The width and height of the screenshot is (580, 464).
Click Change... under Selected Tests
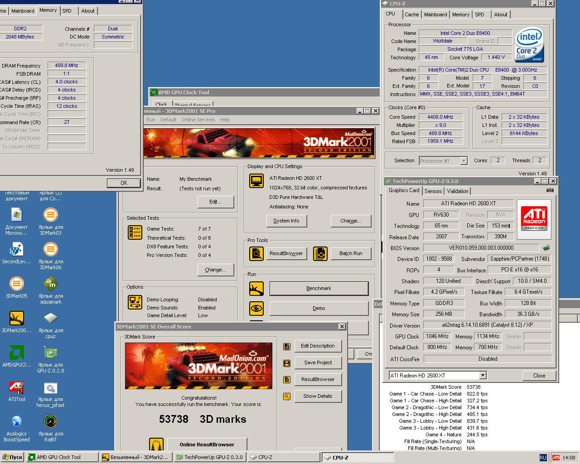click(x=215, y=270)
